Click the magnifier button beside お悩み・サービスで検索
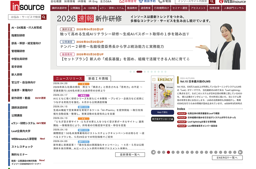Screen dimensions: 256x169 [x=44, y=17]
